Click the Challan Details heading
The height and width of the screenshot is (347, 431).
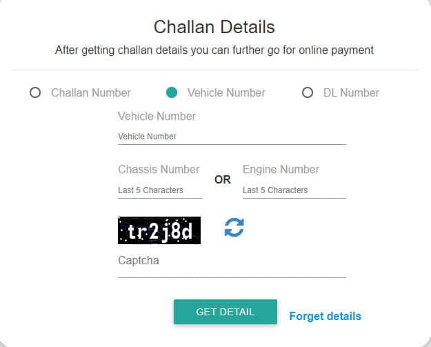coord(214,27)
